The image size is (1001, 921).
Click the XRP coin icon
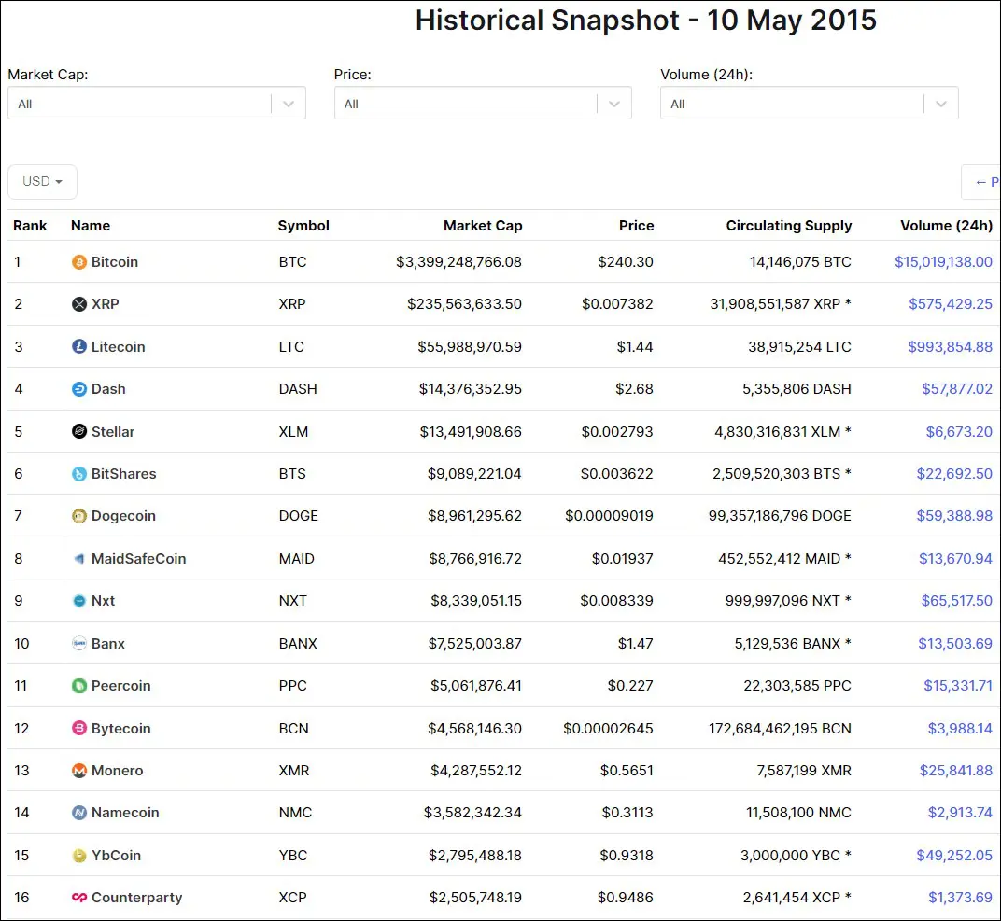coord(79,304)
